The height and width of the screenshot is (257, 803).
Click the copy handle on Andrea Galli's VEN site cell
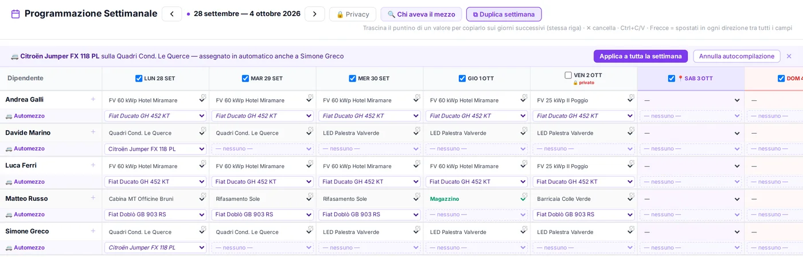[x=632, y=96]
